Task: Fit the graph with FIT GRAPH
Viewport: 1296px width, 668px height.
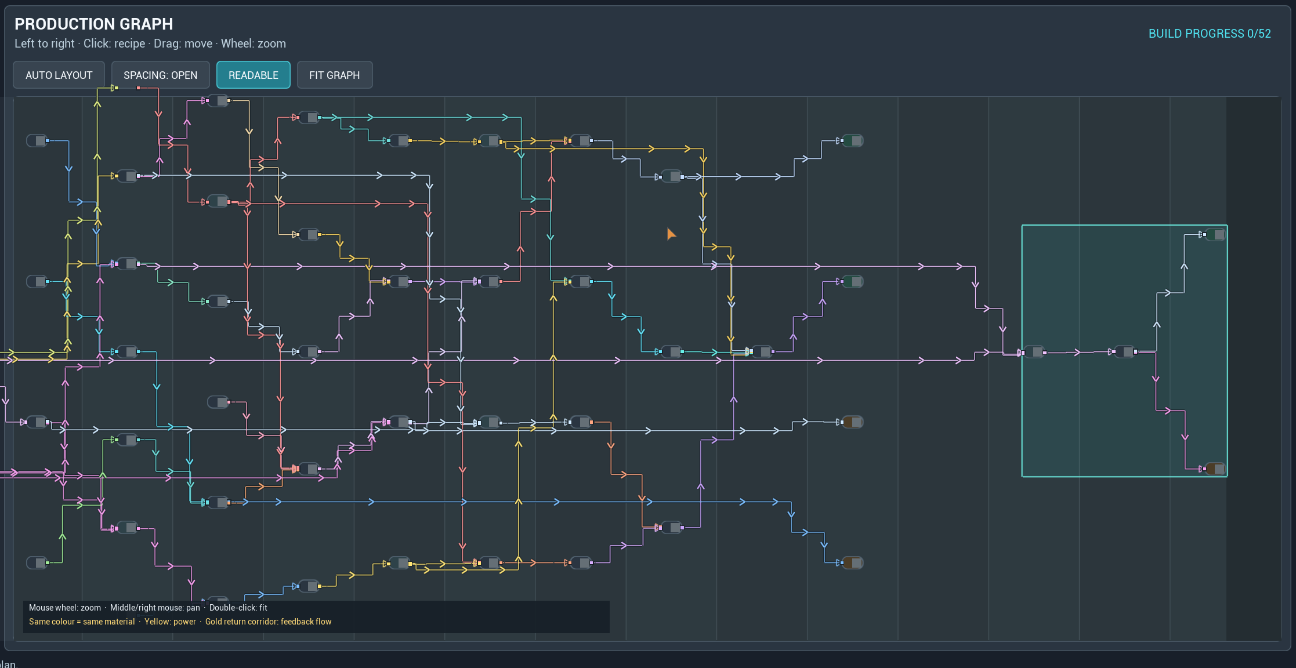Action: tap(334, 75)
